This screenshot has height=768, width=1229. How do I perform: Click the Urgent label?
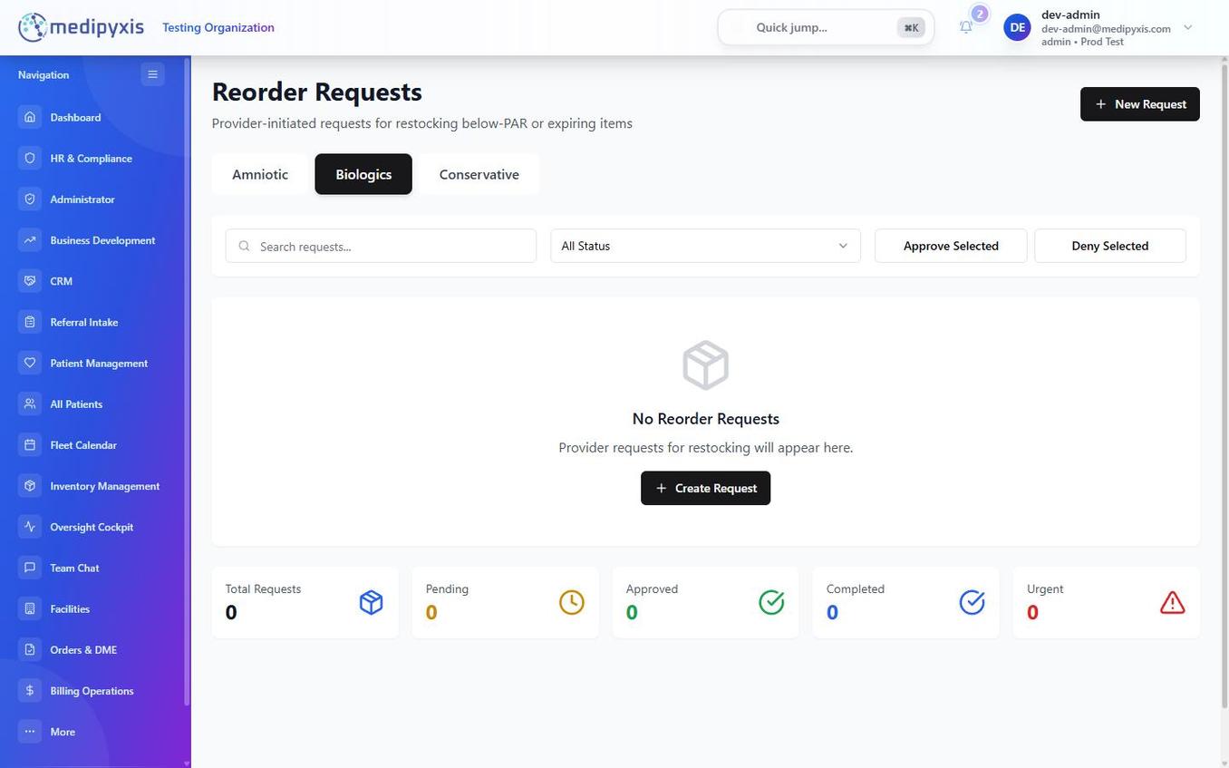[1045, 588]
